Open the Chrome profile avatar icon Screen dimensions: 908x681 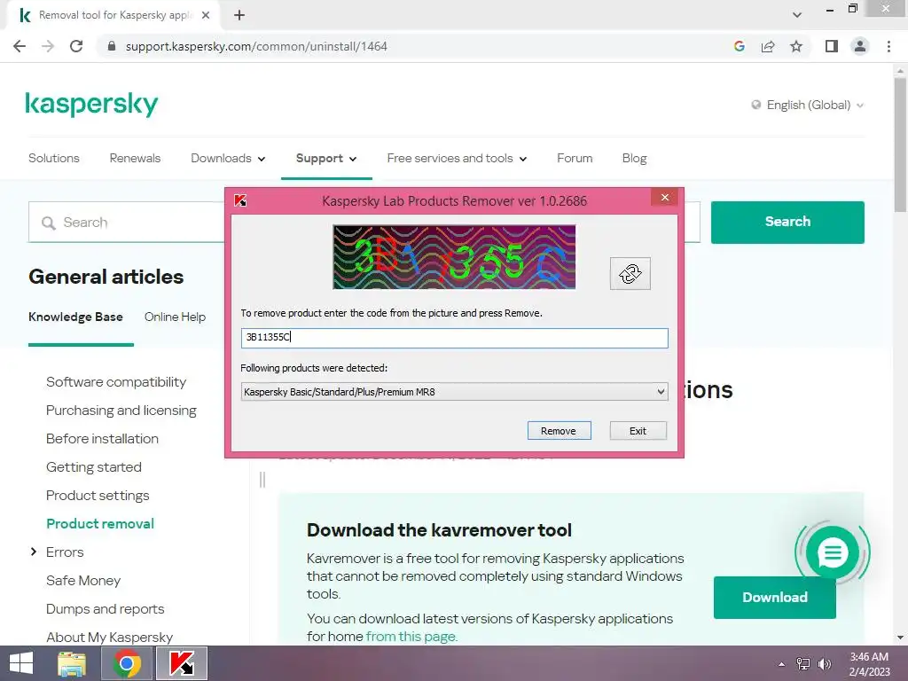(860, 46)
